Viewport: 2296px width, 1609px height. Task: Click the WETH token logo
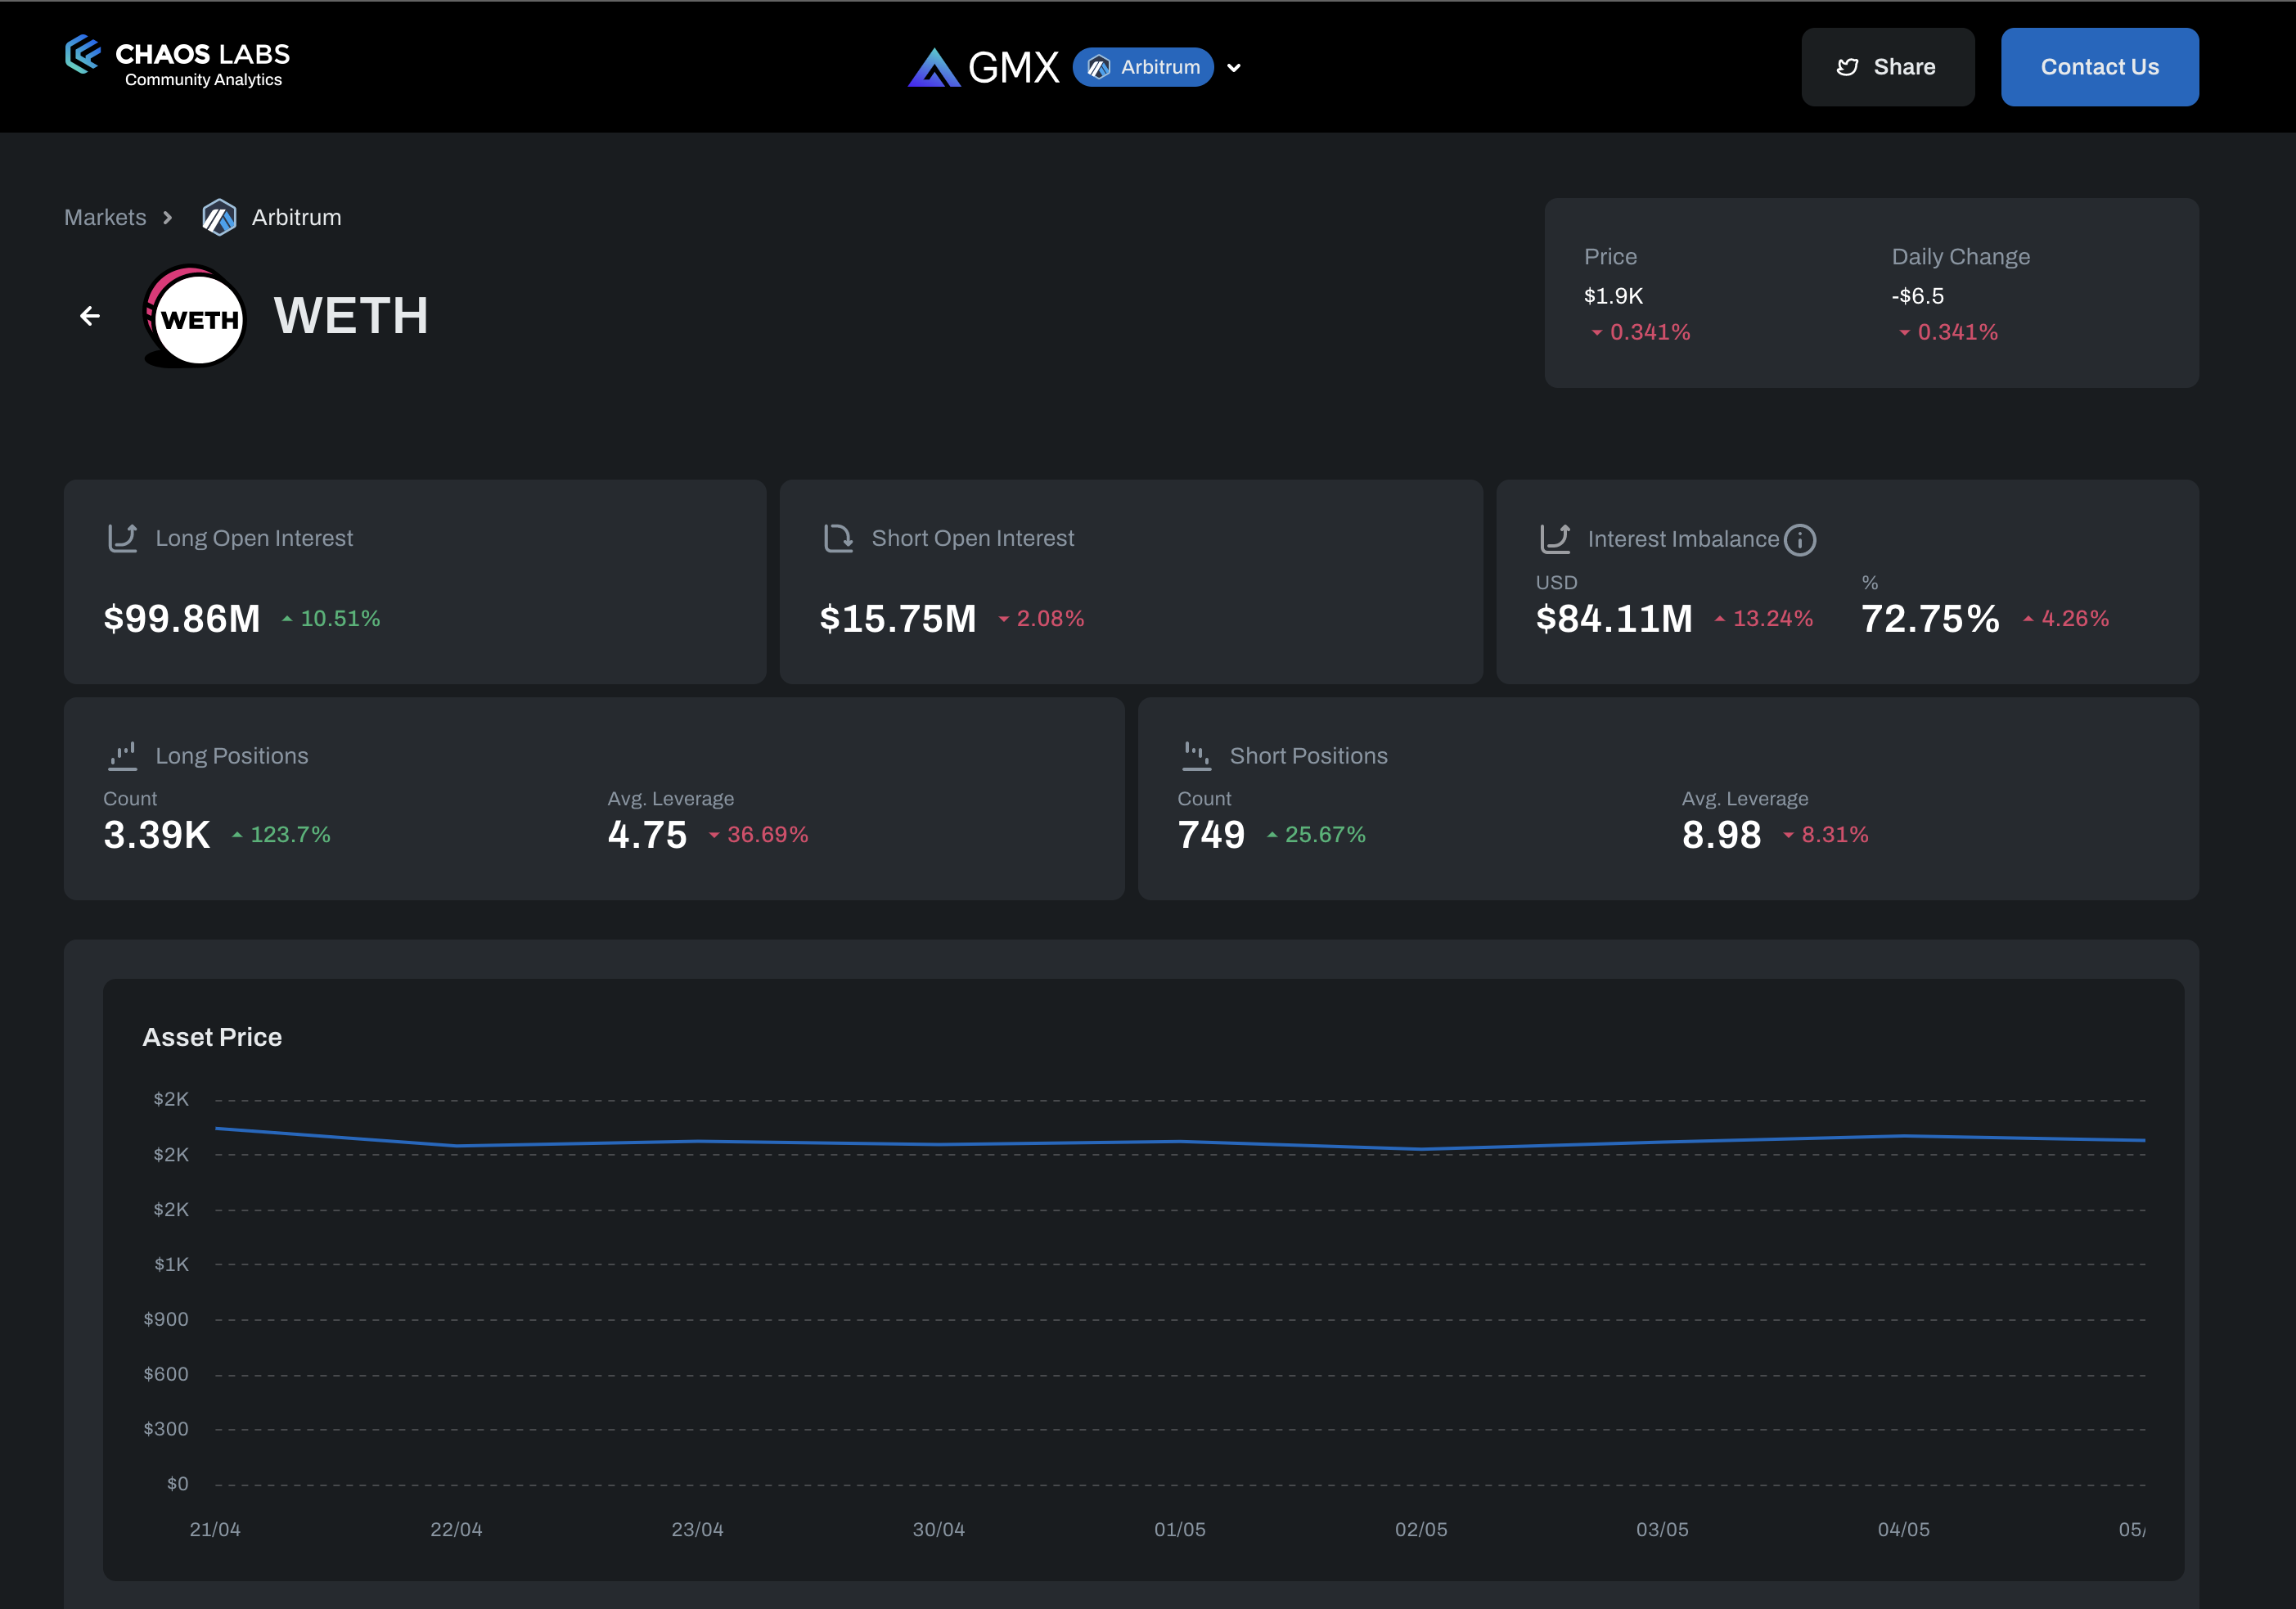[196, 316]
